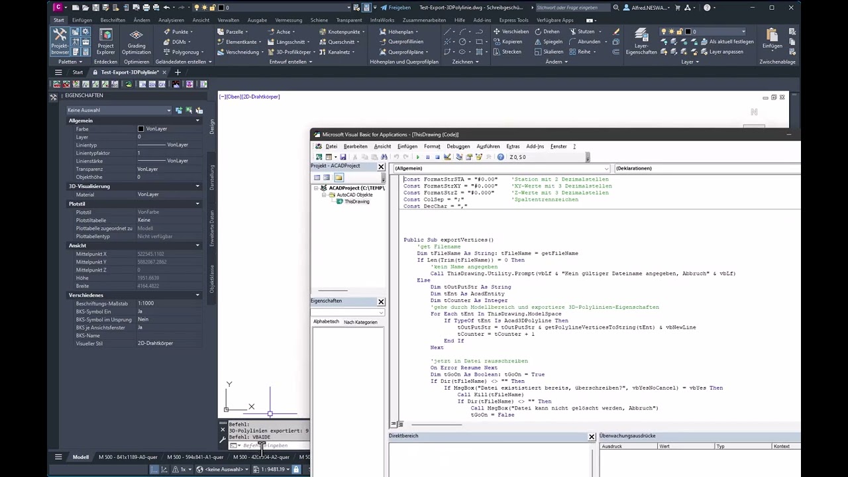Switch to the Nach Kategorien tab

coord(360,322)
